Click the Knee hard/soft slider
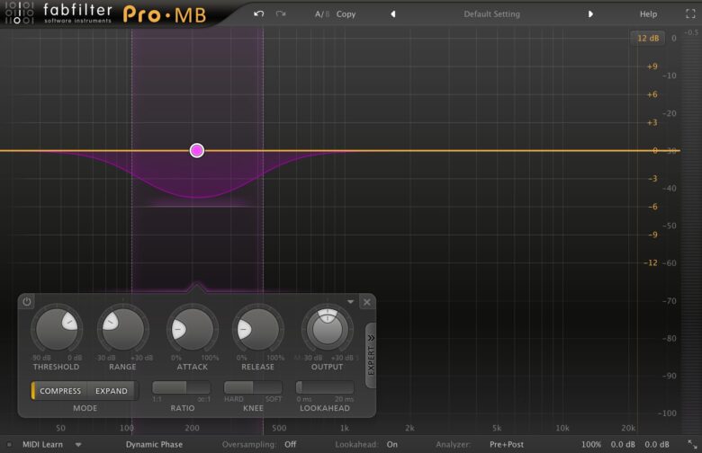Viewport: 702px width, 453px height. point(253,387)
